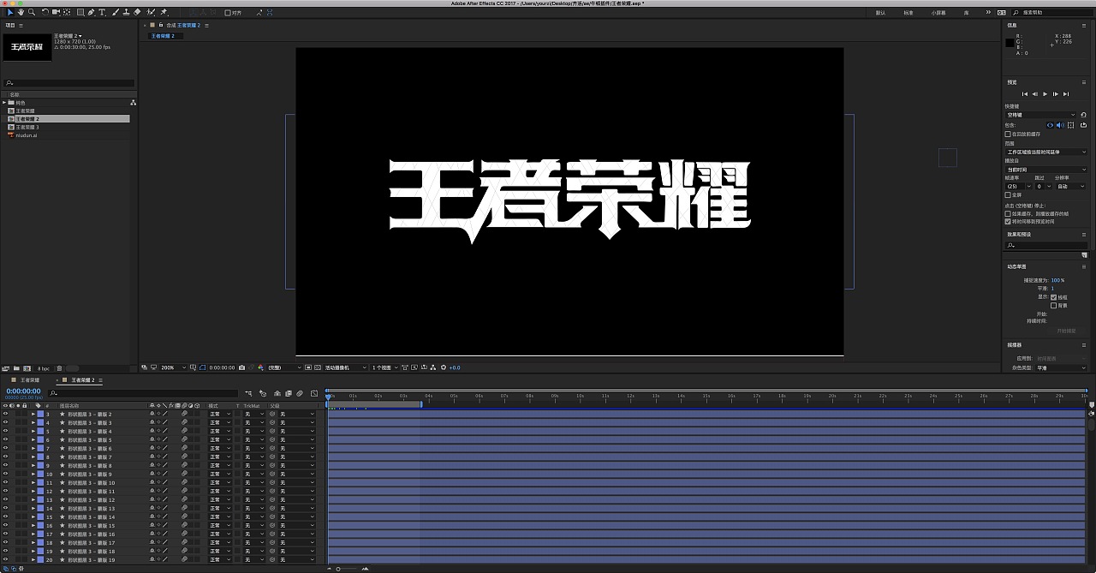Screen dimensions: 1096x573
Task: Open the active camera (活动摄像机) dropdown
Action: click(345, 367)
